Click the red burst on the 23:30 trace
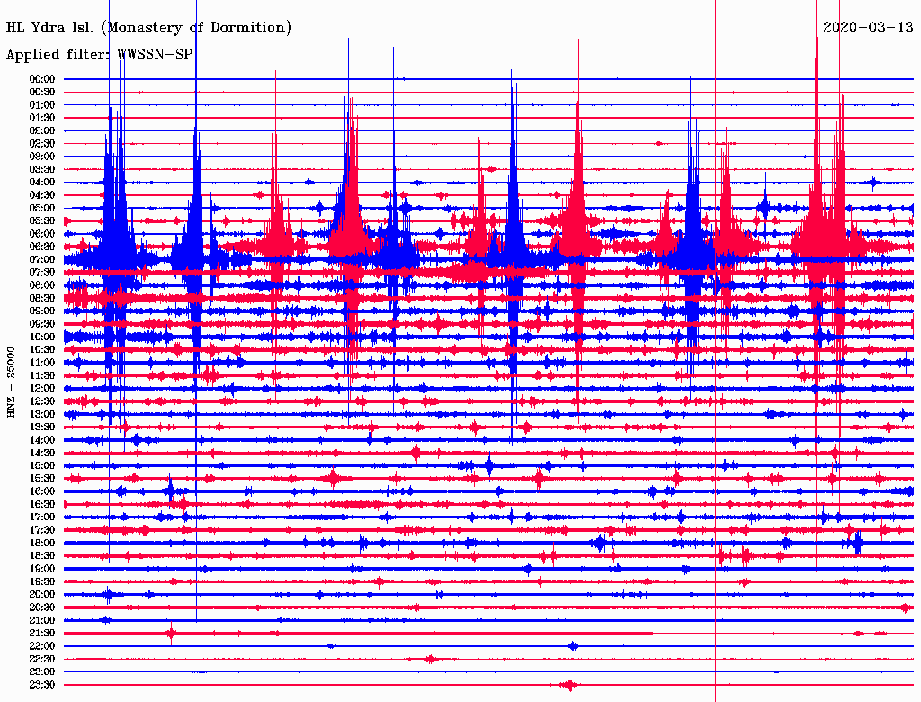This screenshot has height=702, width=921. coord(568,685)
